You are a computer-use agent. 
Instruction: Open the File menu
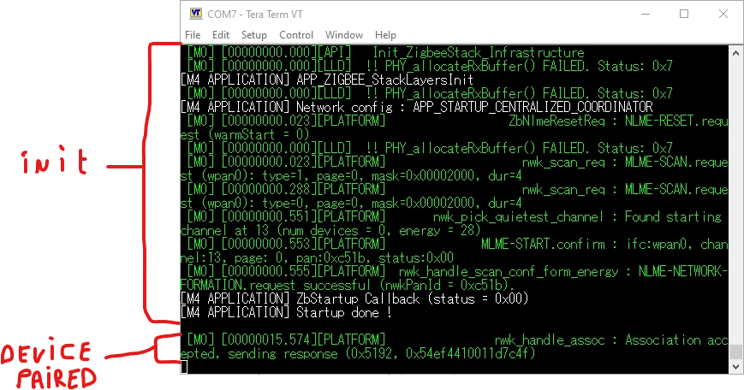(193, 35)
